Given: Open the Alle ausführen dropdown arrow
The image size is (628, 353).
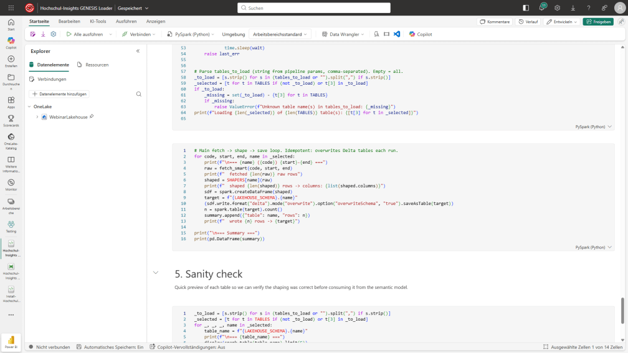Looking at the screenshot, I should [110, 34].
